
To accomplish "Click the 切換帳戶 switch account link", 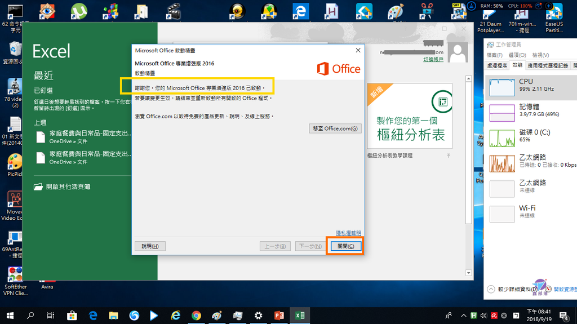I will [433, 59].
